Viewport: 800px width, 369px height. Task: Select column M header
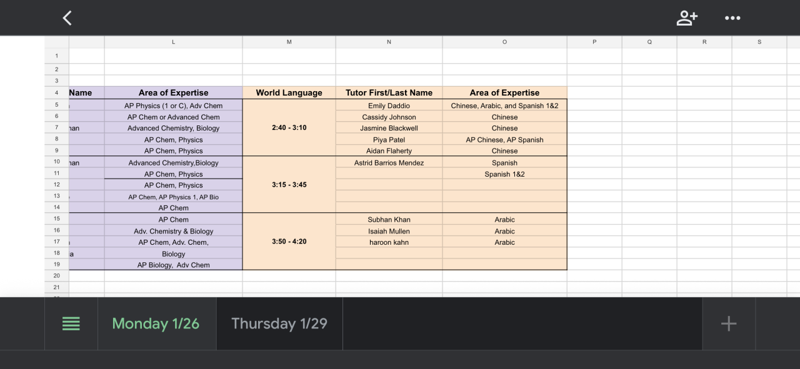click(289, 42)
